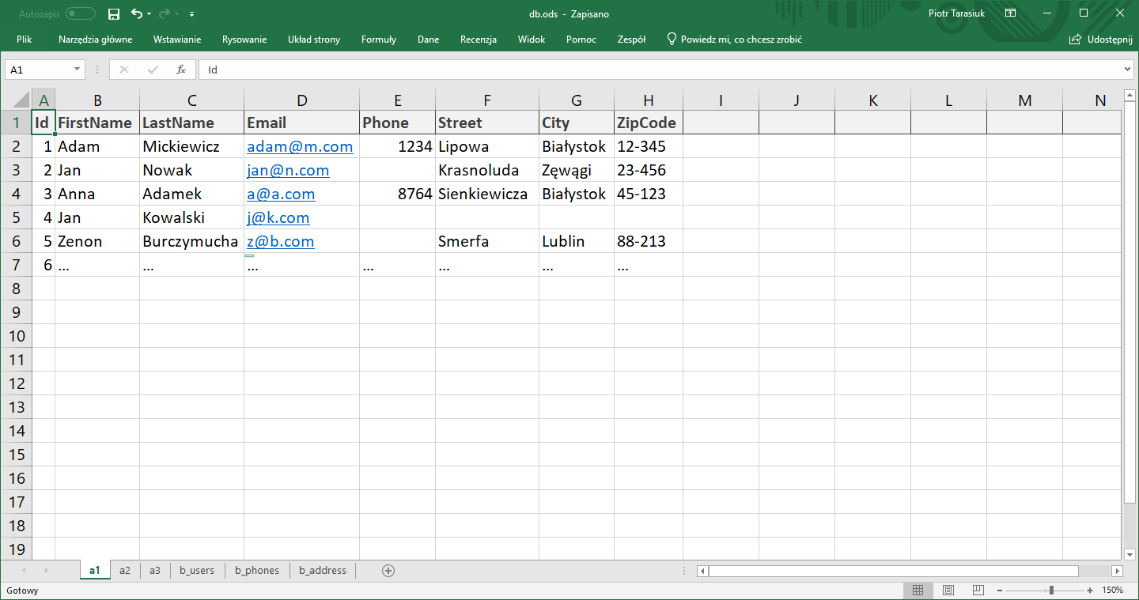Click the zoom in plus button
Screen dimensions: 1139x600
[x=1090, y=591]
